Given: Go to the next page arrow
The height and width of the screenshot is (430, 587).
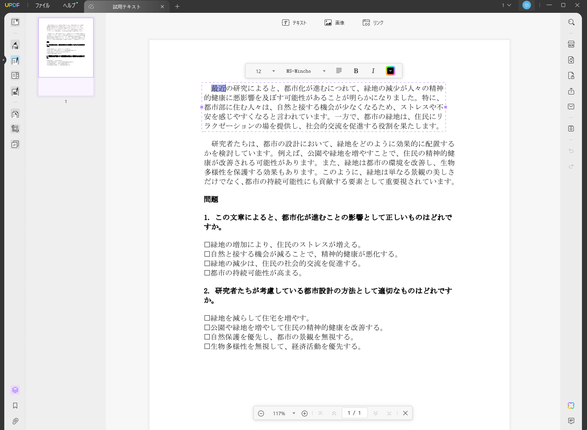Looking at the screenshot, I should [x=376, y=413].
